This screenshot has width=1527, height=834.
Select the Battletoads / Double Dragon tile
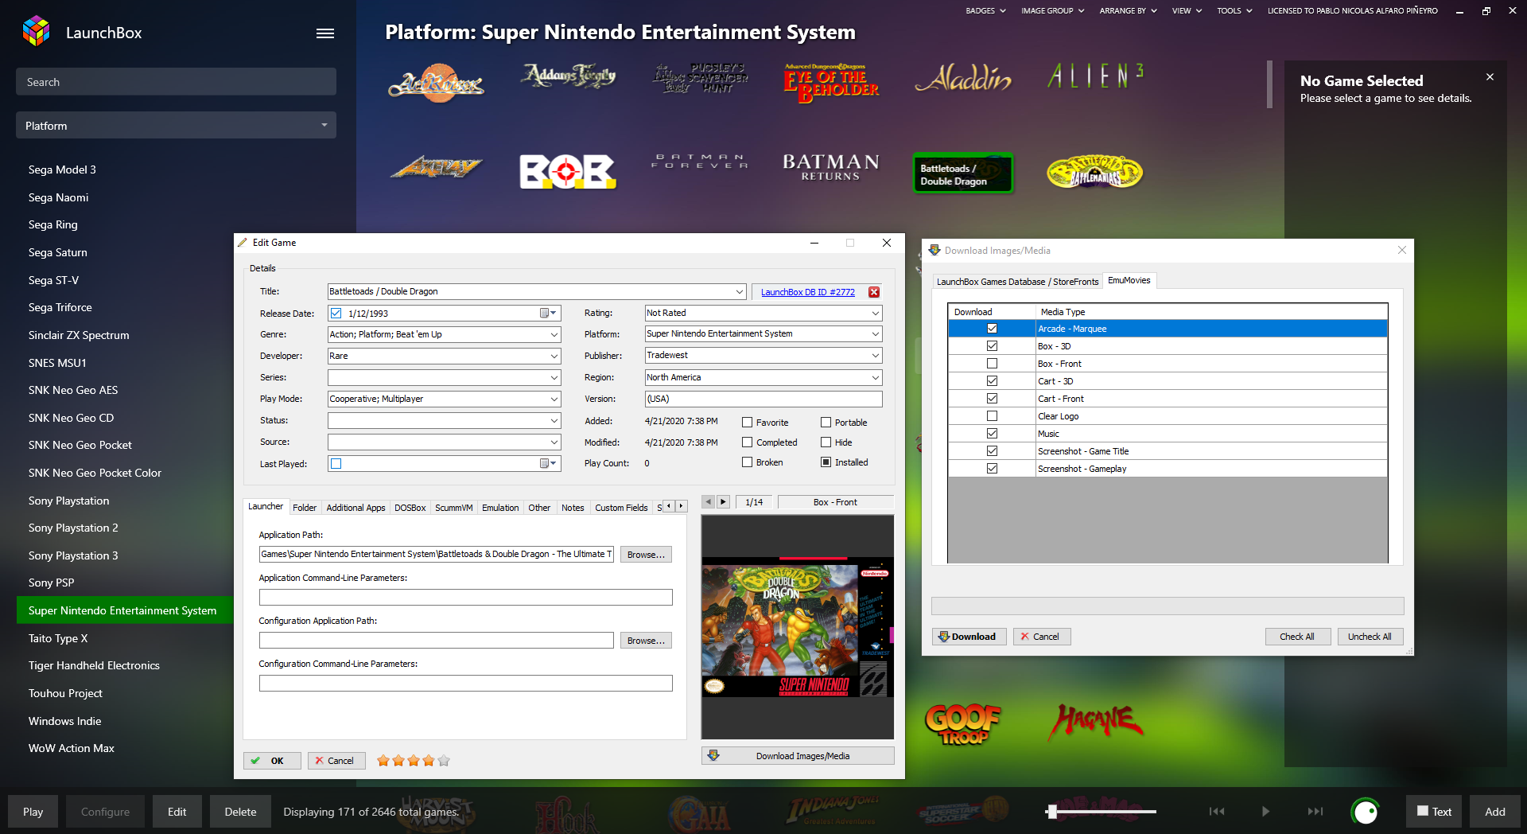(x=963, y=173)
